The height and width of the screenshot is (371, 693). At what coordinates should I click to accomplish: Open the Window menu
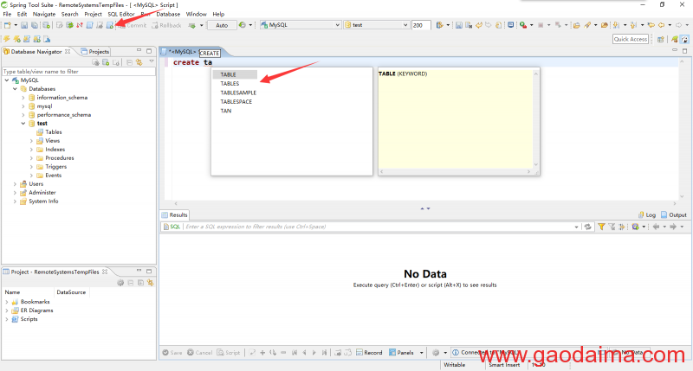click(x=197, y=14)
